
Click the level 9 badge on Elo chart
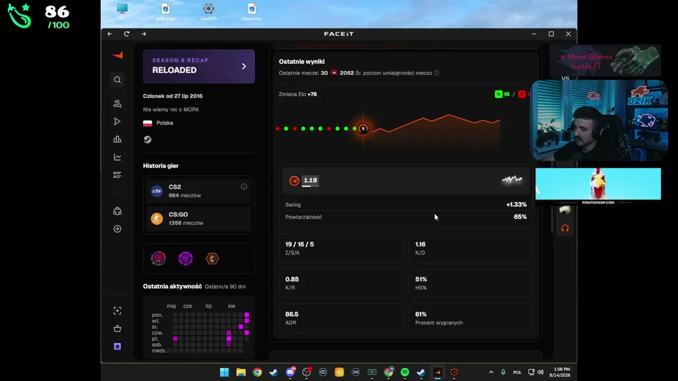click(x=363, y=129)
